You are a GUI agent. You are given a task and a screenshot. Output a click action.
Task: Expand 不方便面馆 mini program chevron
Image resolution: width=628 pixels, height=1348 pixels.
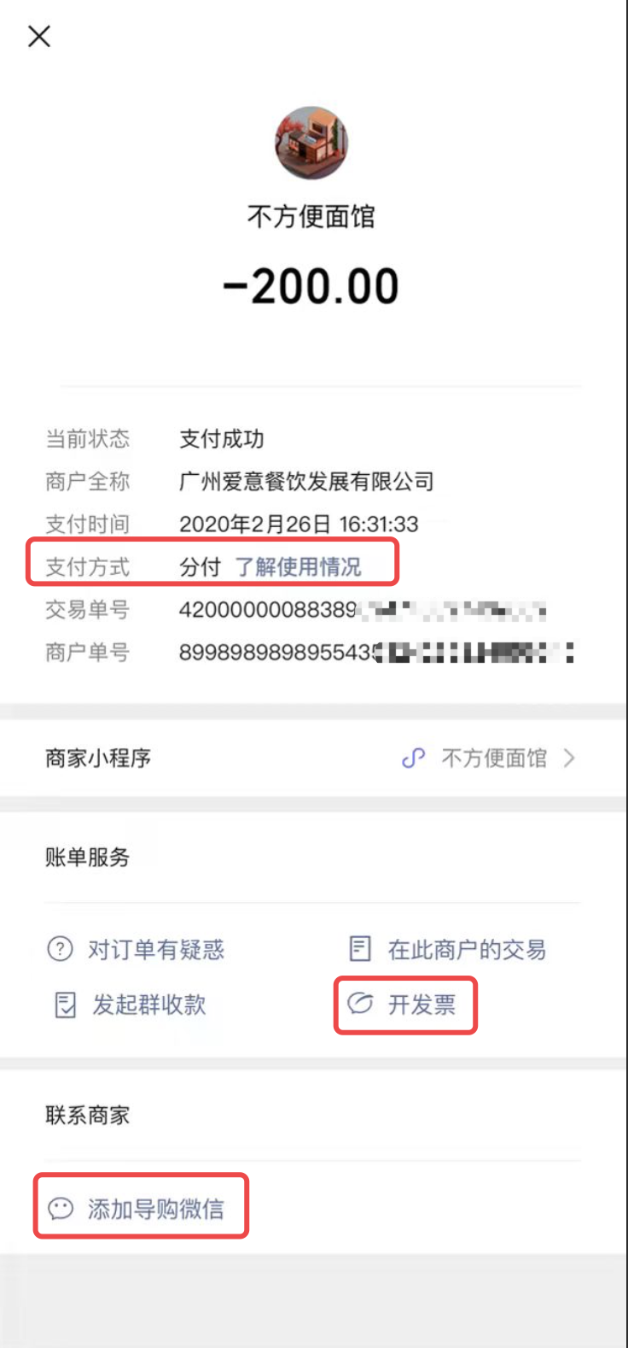point(569,759)
